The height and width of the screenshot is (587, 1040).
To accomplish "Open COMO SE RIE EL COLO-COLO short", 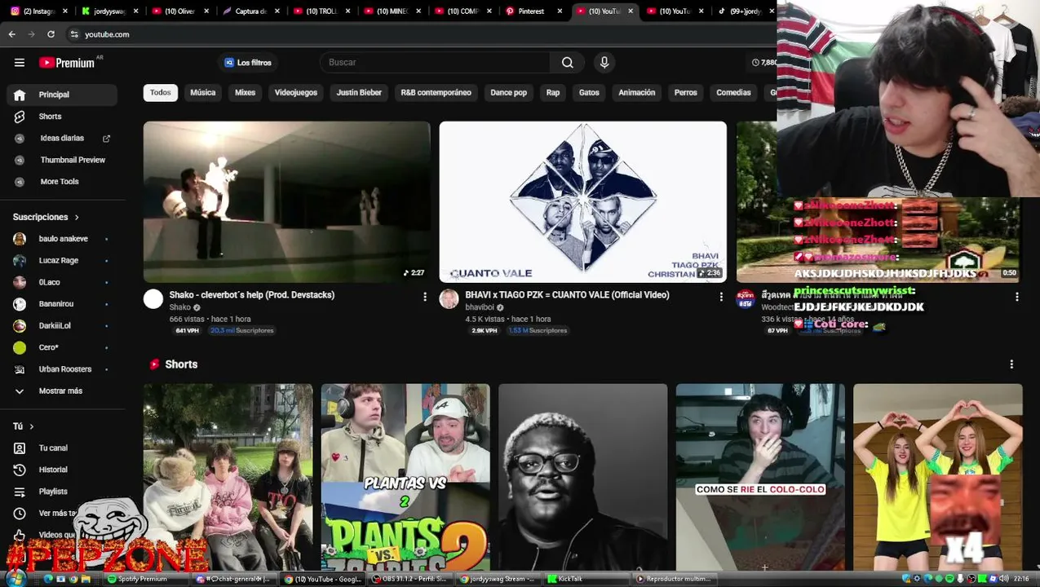I will coord(760,477).
